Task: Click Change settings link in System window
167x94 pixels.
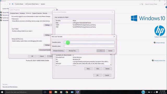Action: 160,43
